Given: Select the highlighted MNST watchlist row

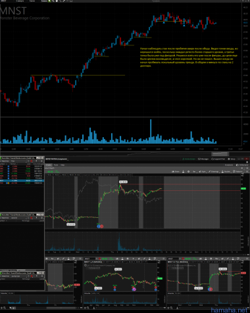Looking at the screenshot, I should 22,181.
